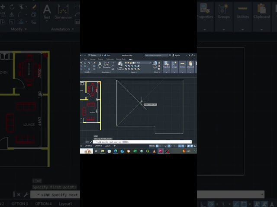Expand the arrow below Properties panel
Image resolution: width=277 pixels, height=207 pixels.
point(166,72)
